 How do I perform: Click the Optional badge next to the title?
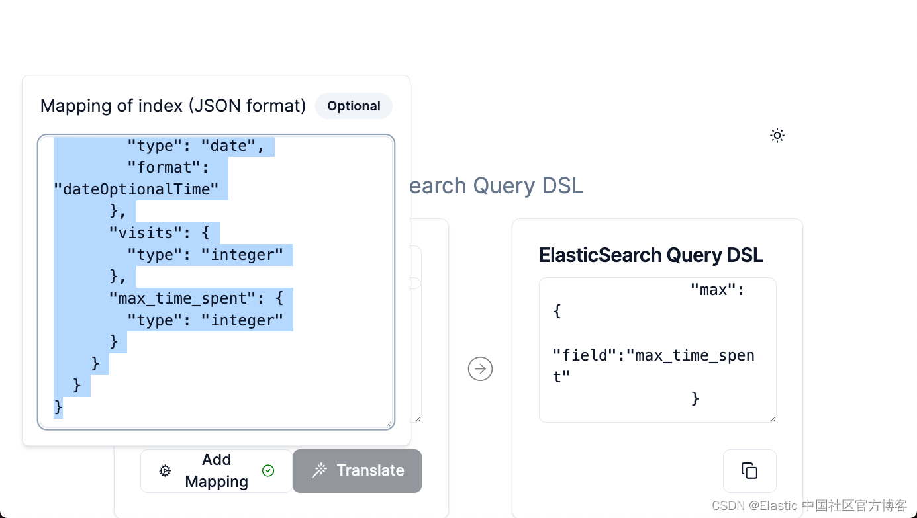(354, 106)
